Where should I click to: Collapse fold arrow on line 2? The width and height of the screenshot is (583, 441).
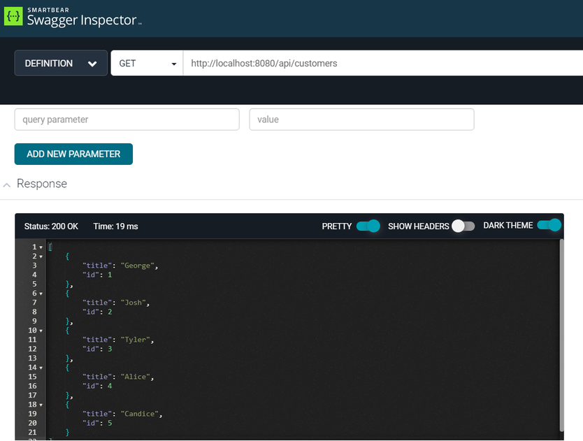tap(41, 257)
